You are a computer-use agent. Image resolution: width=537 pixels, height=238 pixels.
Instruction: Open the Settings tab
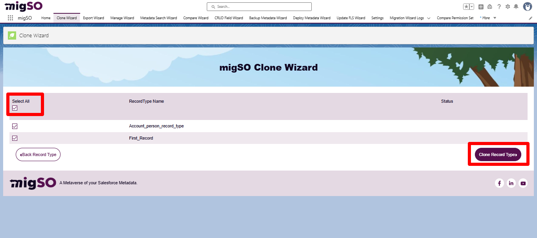click(377, 18)
